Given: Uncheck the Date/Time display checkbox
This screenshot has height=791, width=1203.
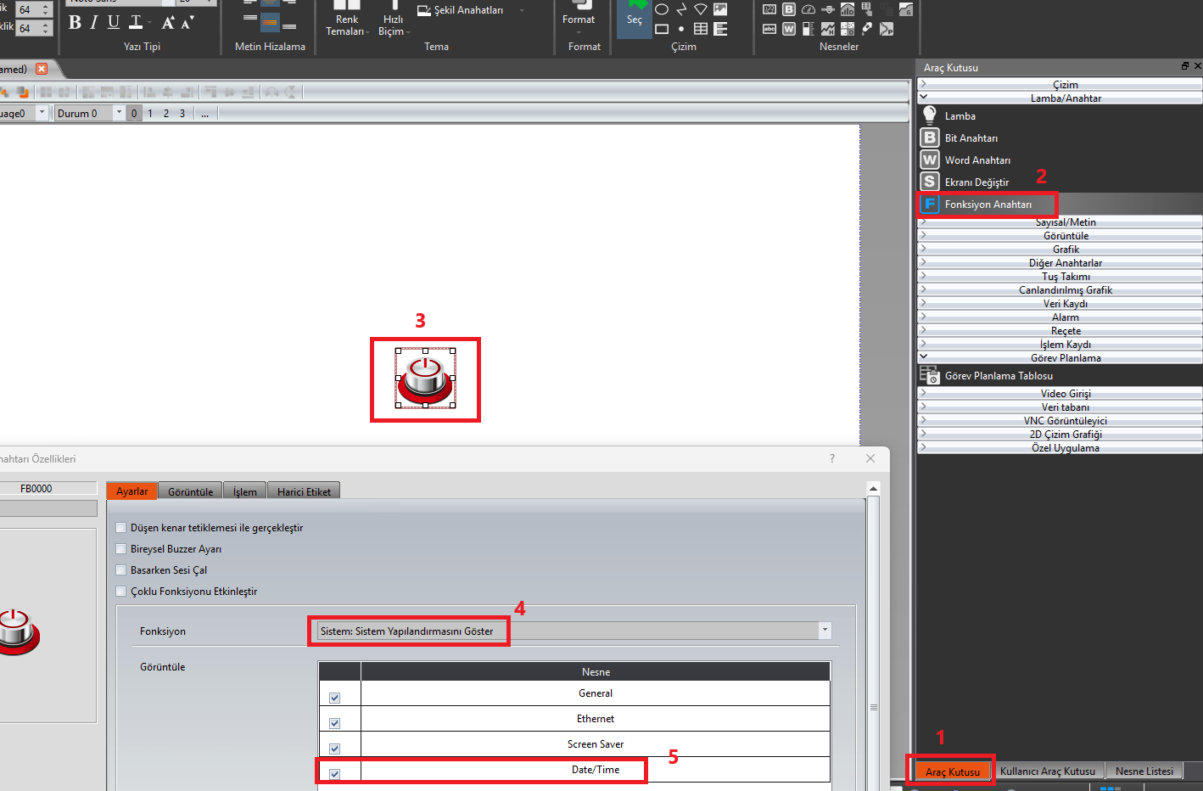Looking at the screenshot, I should [x=335, y=773].
